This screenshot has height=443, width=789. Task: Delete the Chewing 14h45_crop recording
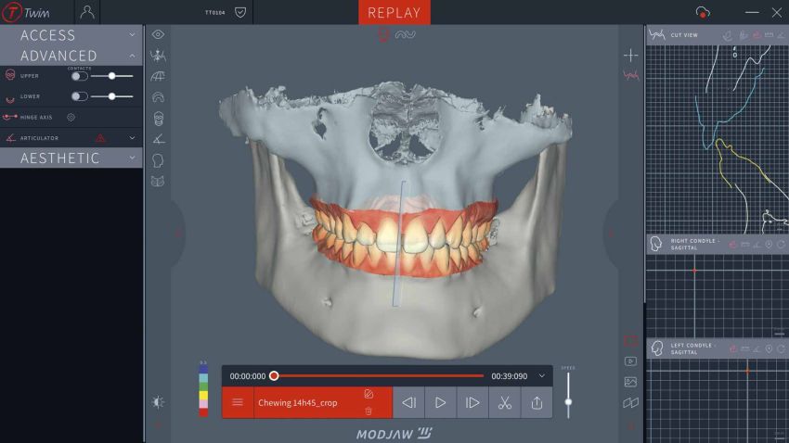click(369, 411)
